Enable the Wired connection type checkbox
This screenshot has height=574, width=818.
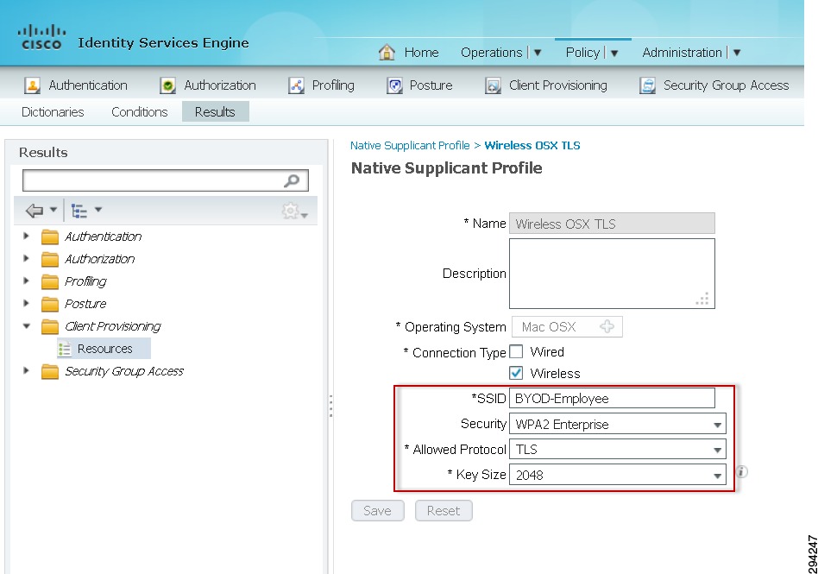(516, 351)
